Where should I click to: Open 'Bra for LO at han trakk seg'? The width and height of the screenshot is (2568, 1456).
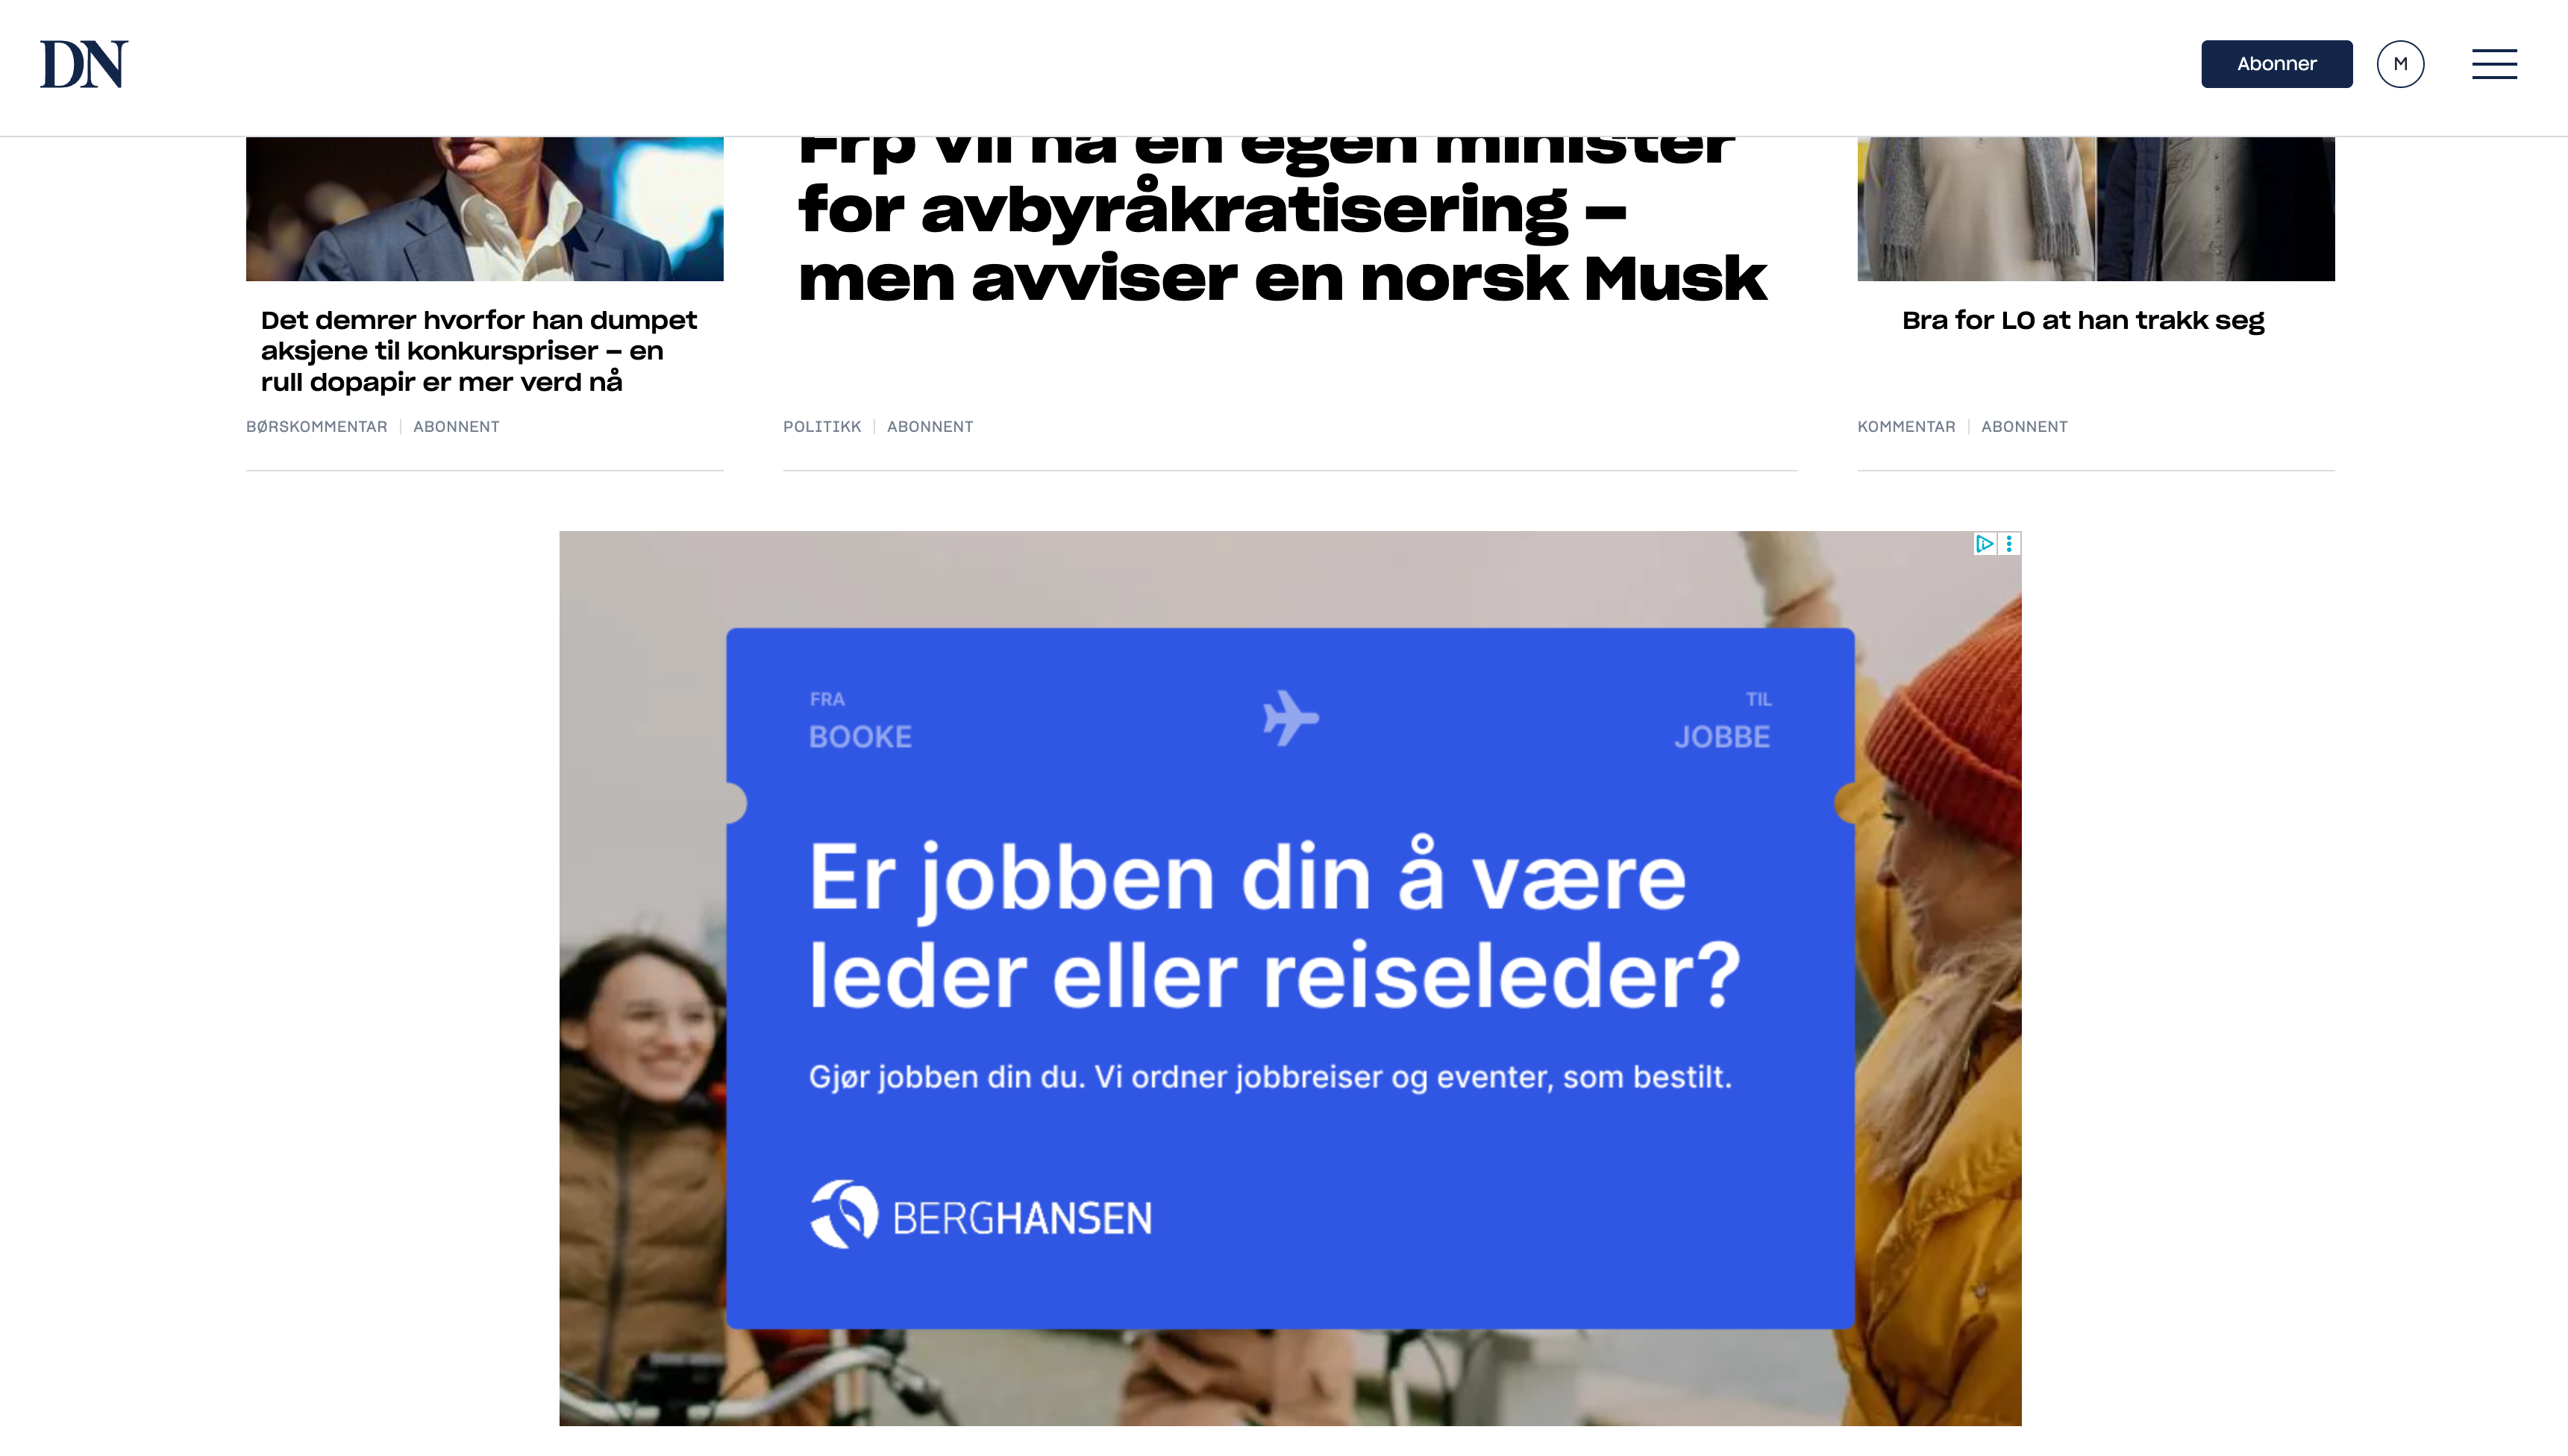[2083, 321]
